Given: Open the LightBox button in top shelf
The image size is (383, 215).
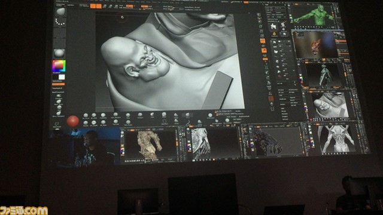Looking at the screenshot, I should click(x=71, y=5).
